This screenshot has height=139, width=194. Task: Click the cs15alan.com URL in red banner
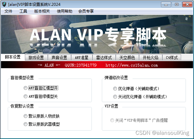click(132, 65)
